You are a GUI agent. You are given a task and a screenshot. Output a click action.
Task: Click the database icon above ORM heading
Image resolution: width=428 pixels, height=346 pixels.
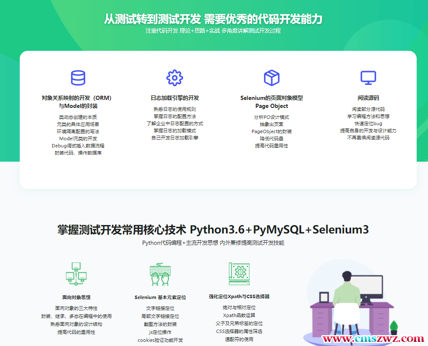point(78,78)
